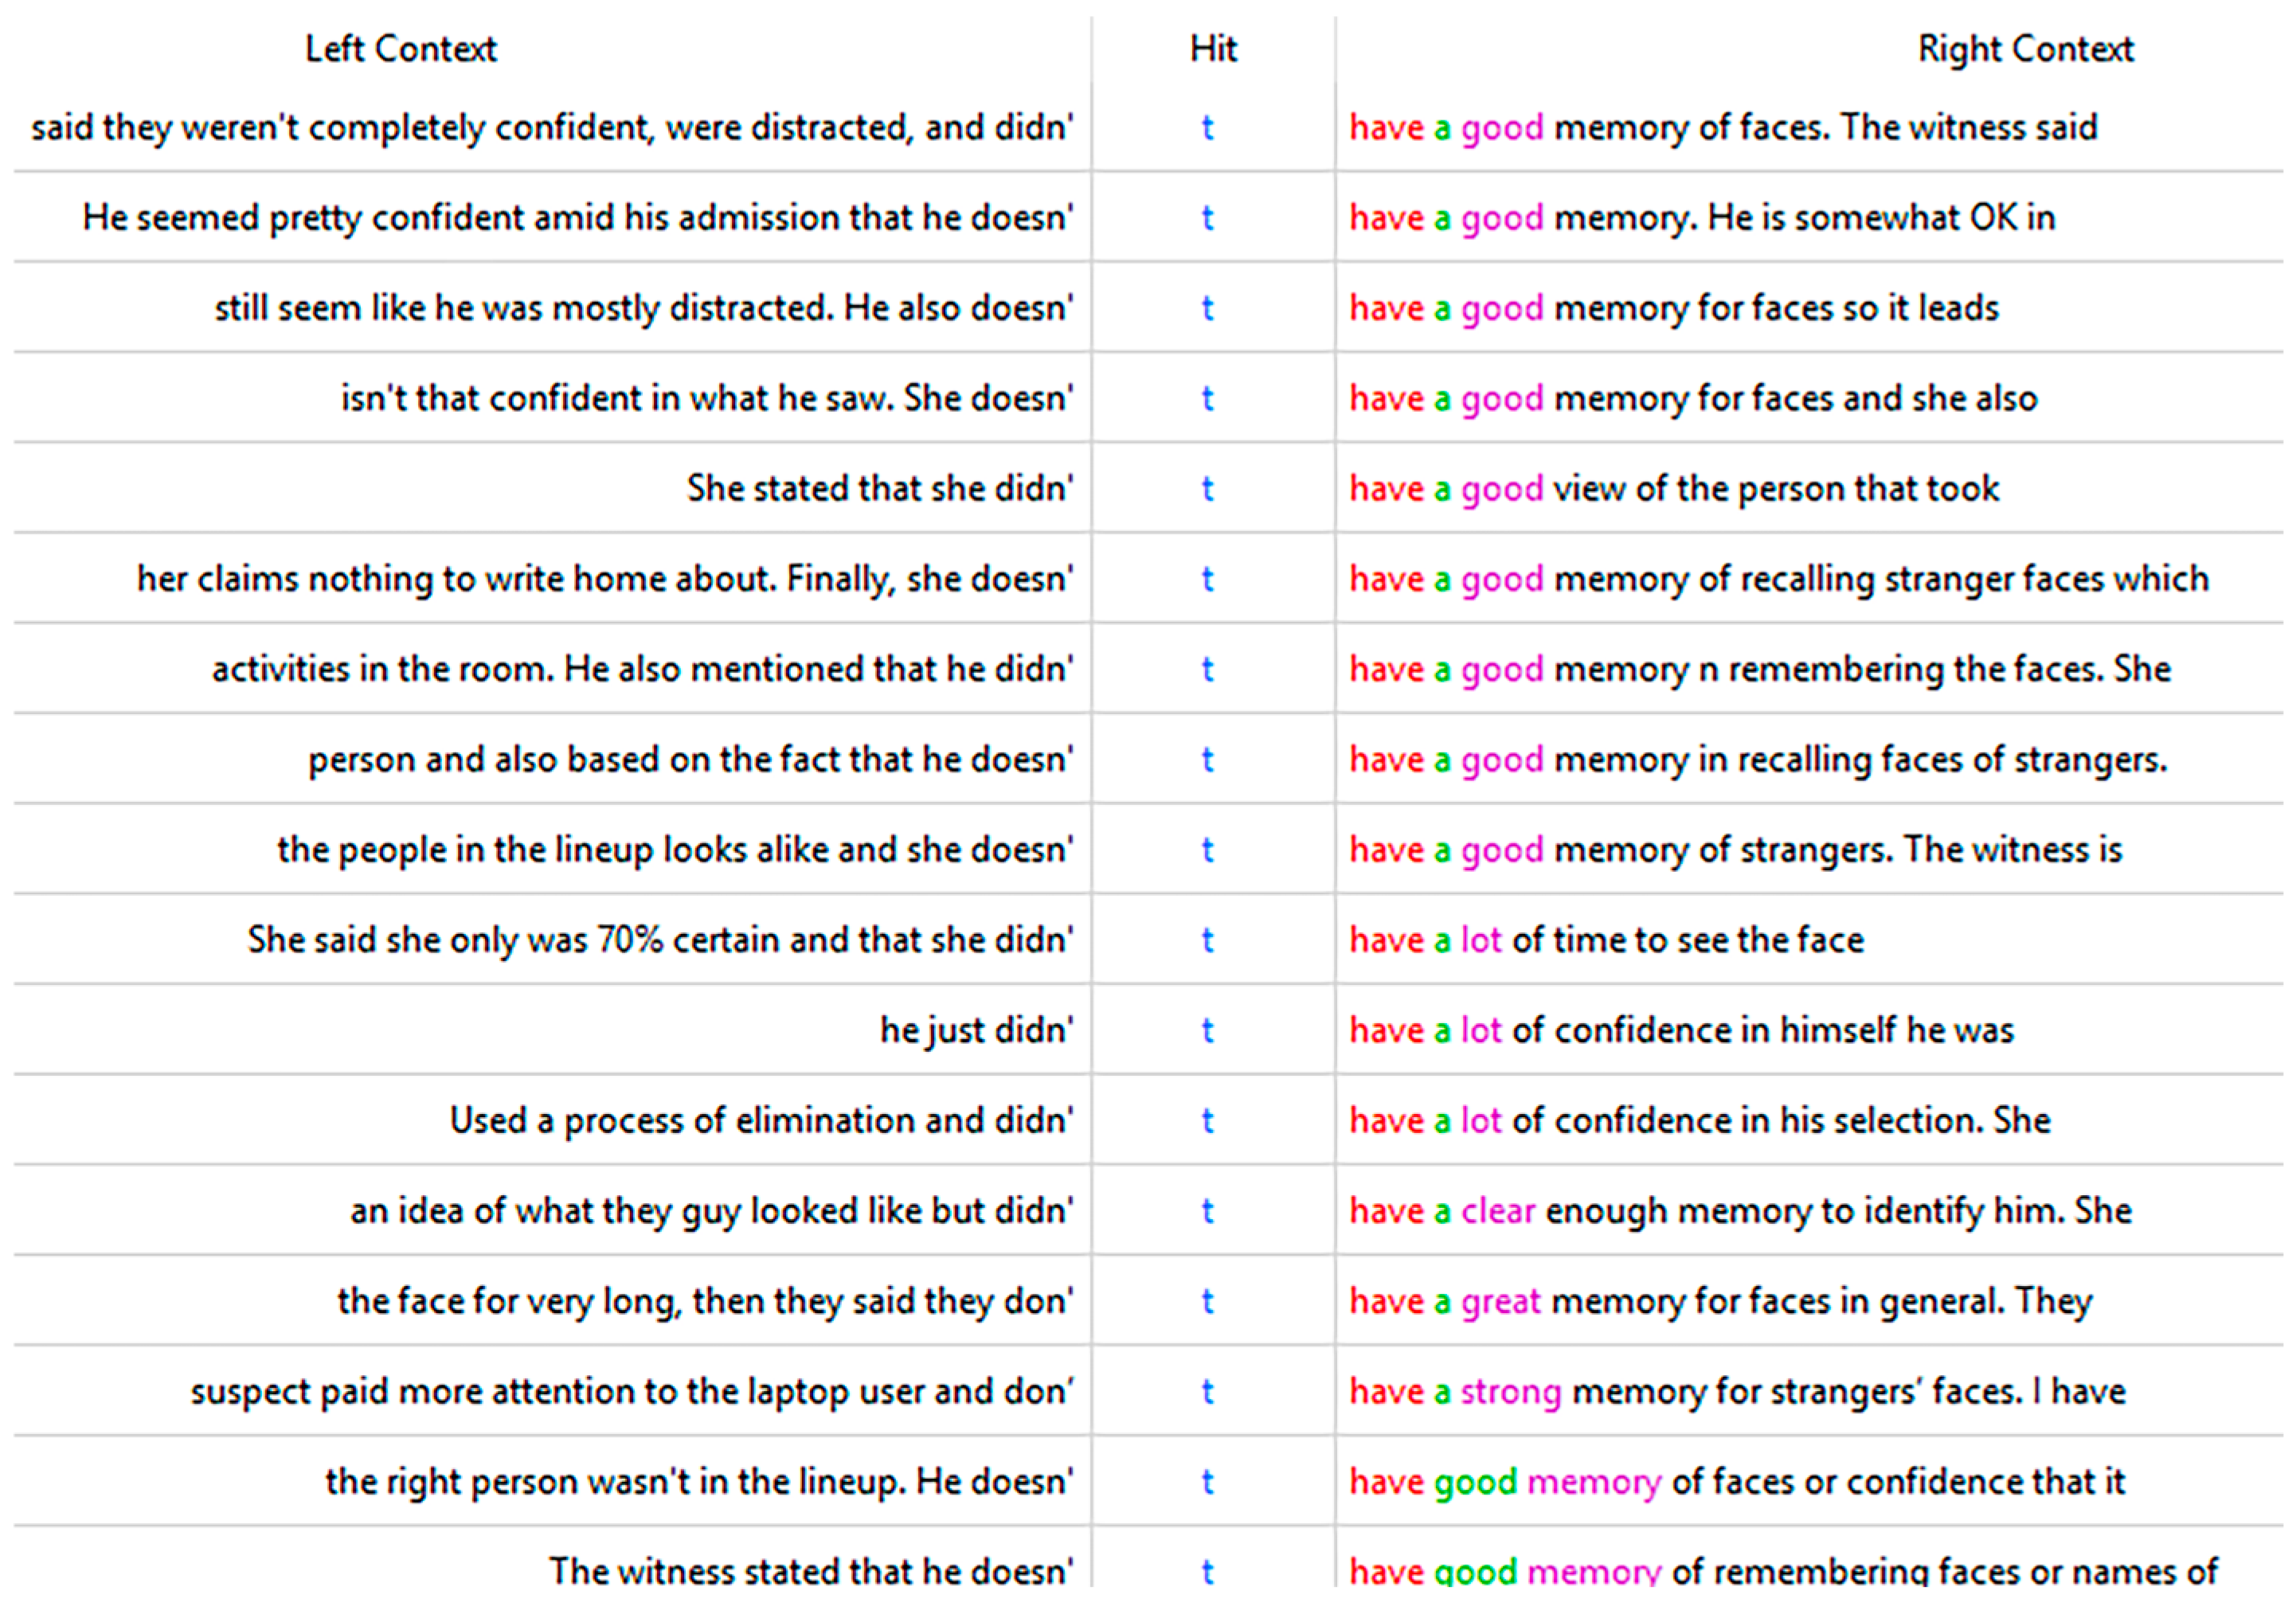The width and height of the screenshot is (2296, 1614).
Task: Click row 'have a strong memory for strangers' faces'
Action: [1736, 1392]
